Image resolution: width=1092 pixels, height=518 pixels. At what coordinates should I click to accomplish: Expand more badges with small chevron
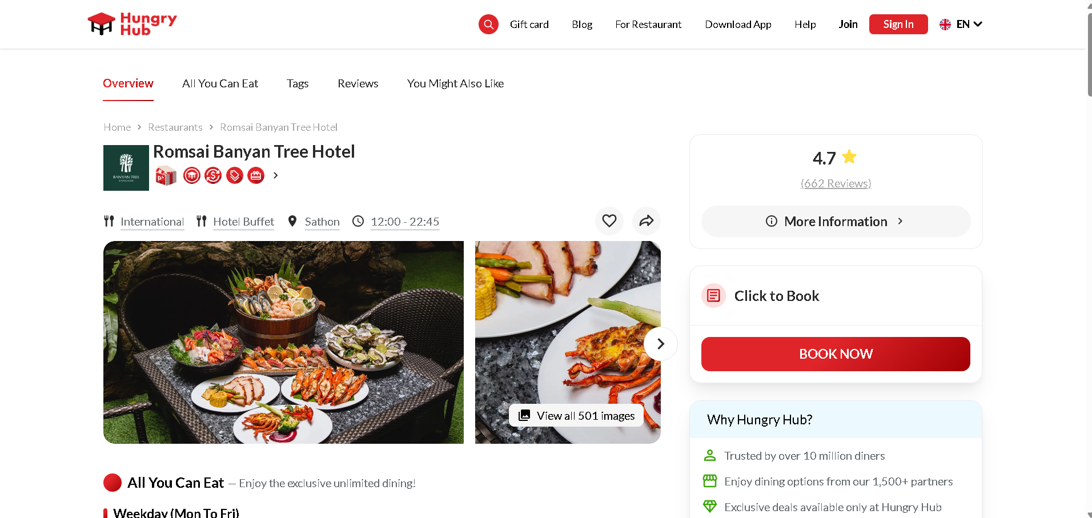(x=276, y=175)
